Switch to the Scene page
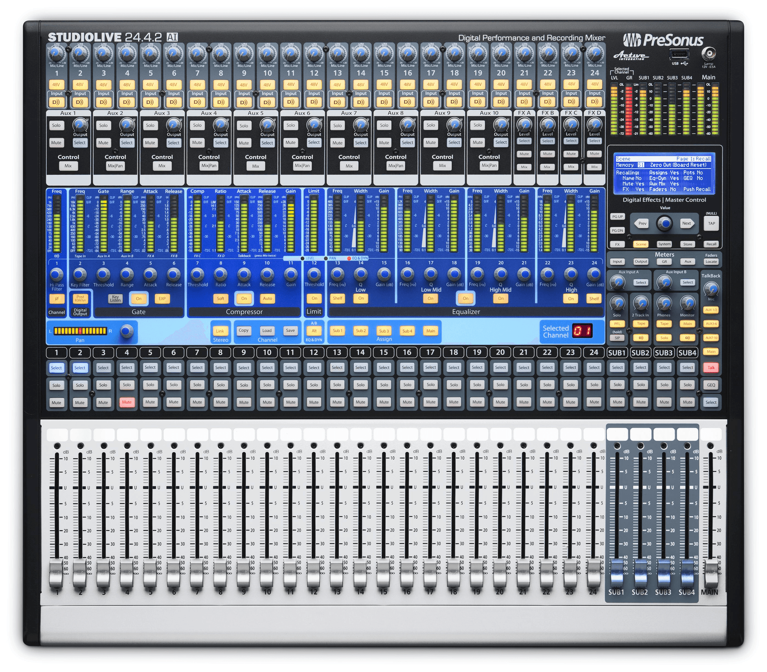 click(641, 244)
